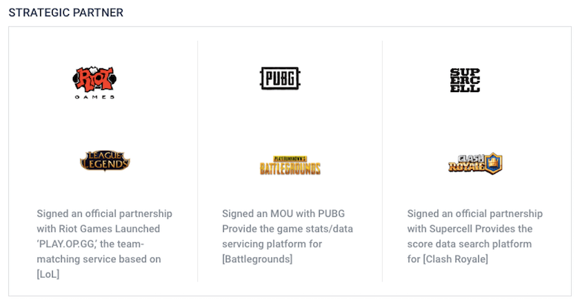Click the Clash Royale logo
This screenshot has width=580, height=306.
coord(475,163)
